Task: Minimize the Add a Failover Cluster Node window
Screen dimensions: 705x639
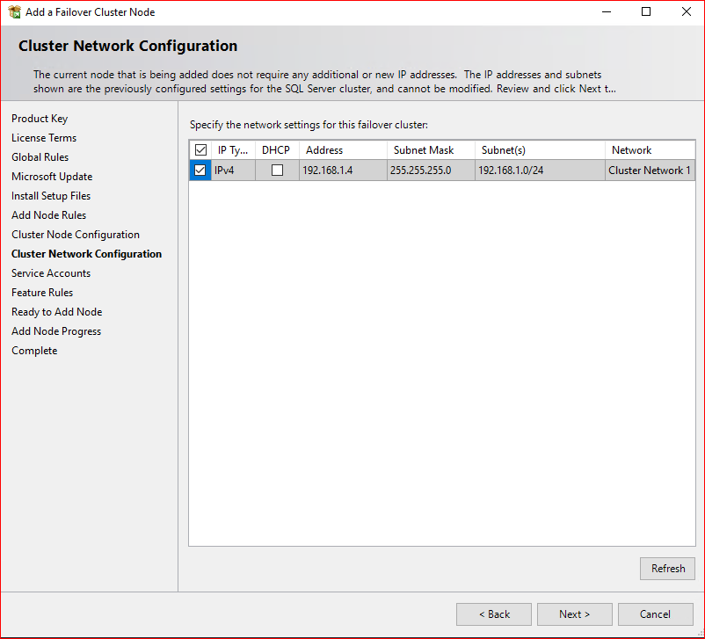Action: (x=607, y=12)
